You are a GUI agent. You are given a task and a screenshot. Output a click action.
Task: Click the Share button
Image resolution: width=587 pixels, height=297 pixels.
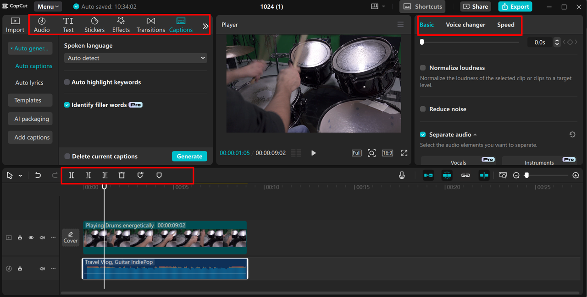click(476, 6)
